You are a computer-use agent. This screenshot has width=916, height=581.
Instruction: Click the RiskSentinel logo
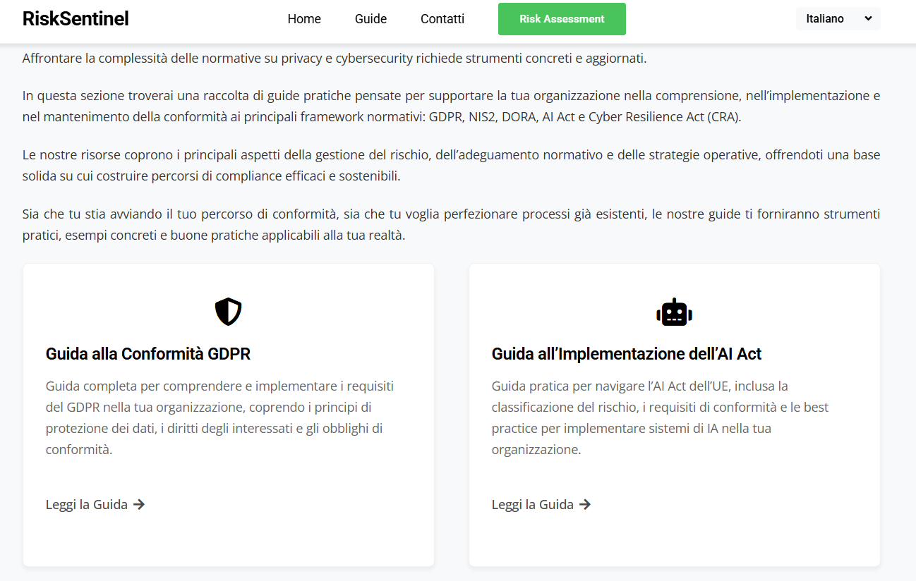tap(76, 19)
